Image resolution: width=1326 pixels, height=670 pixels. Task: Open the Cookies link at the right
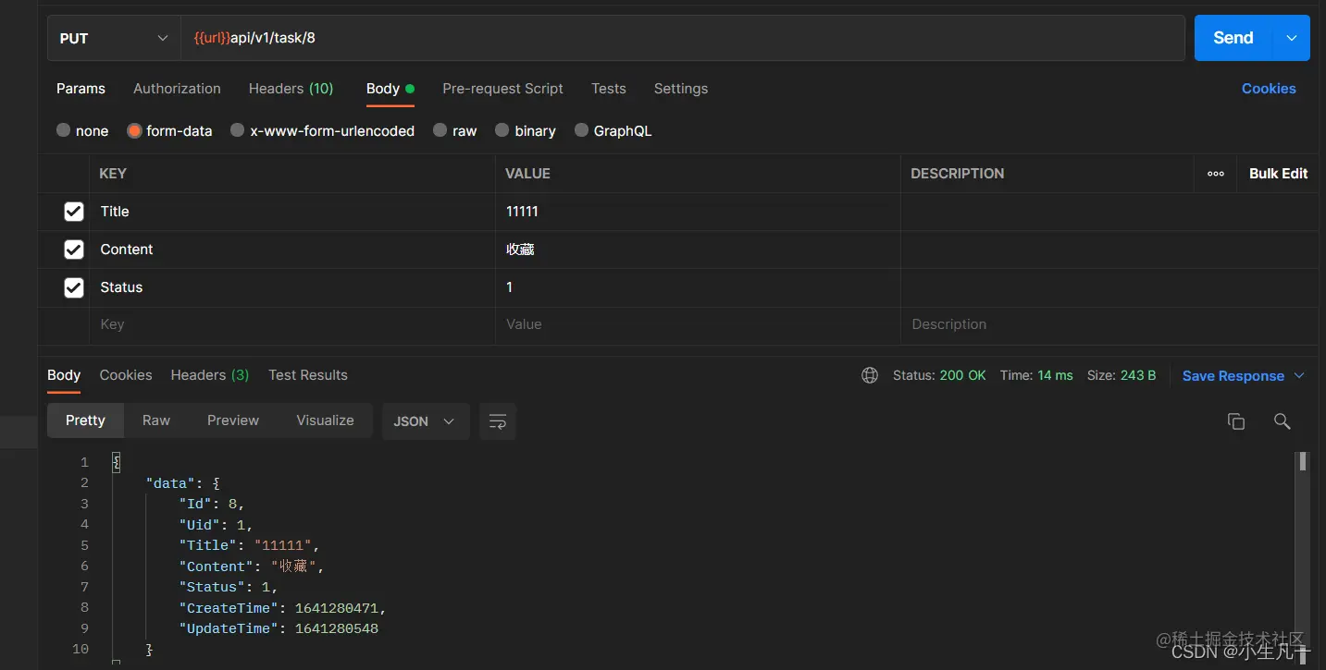[1269, 89]
